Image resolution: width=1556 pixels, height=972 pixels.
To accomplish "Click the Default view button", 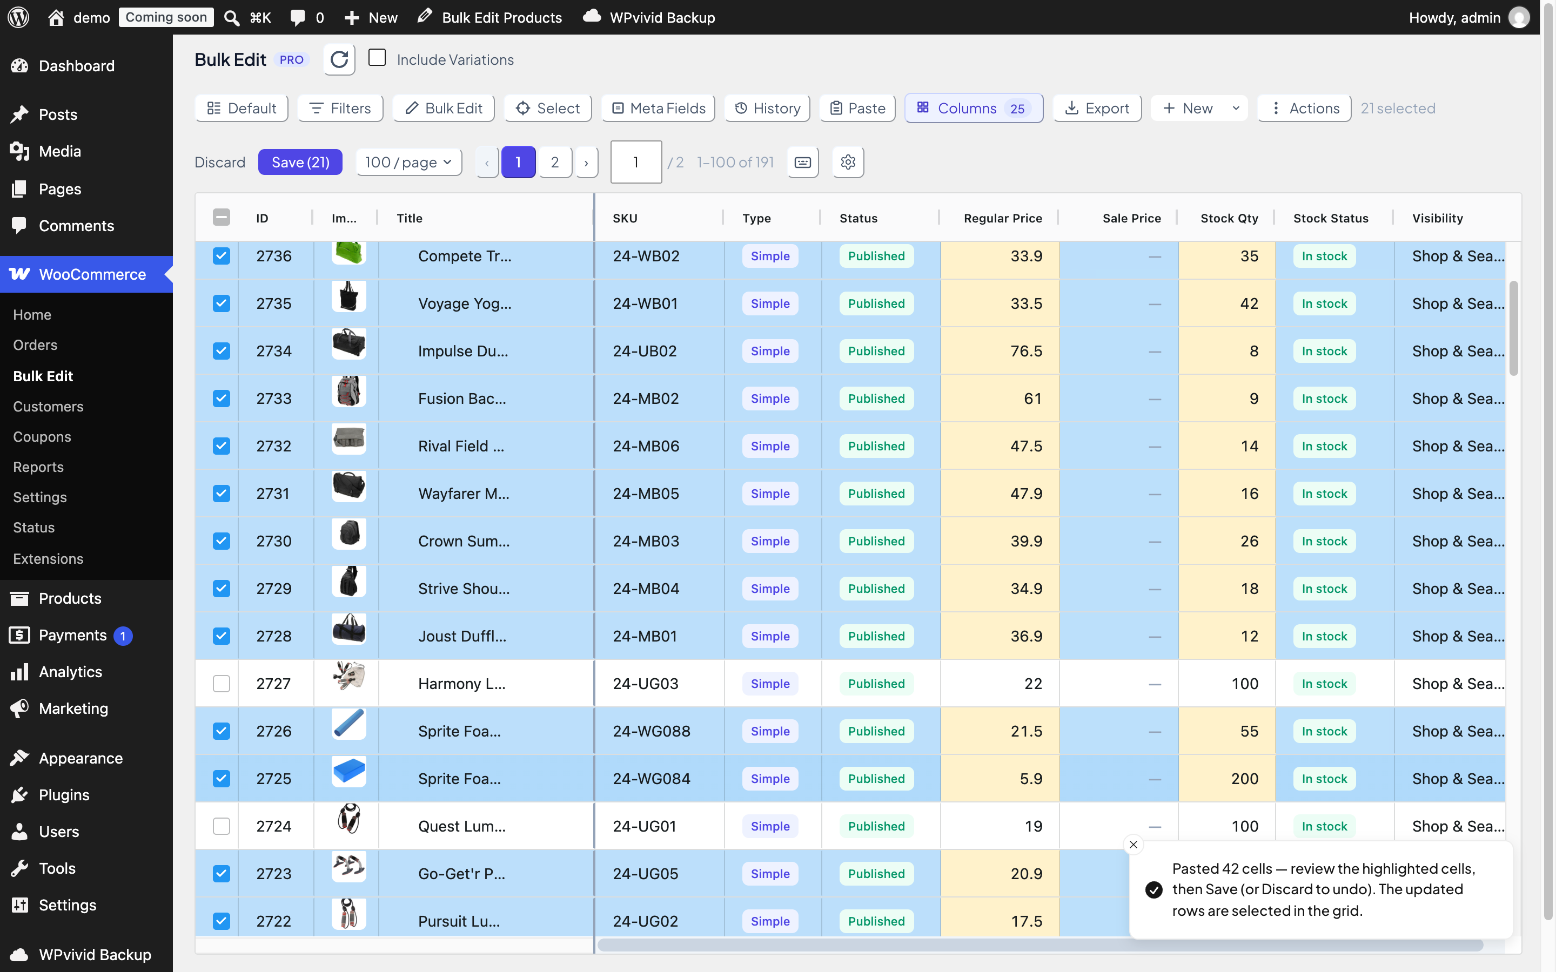I will (x=241, y=108).
